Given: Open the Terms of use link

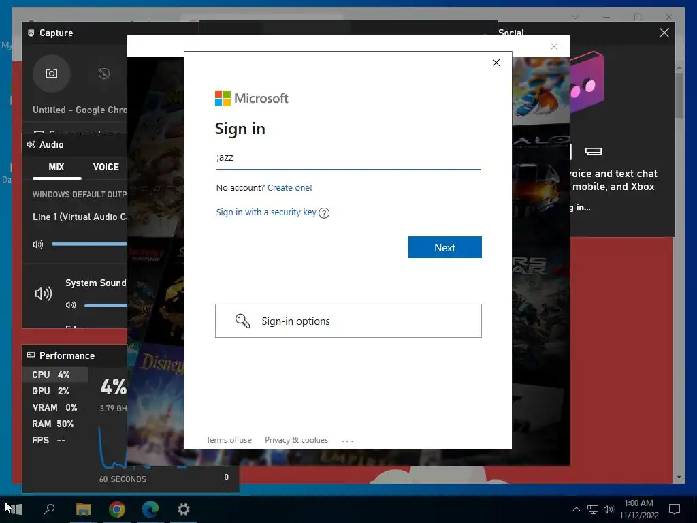Looking at the screenshot, I should (229, 440).
